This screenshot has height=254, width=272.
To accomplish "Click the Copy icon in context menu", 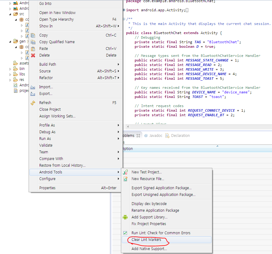I will click(33, 35).
